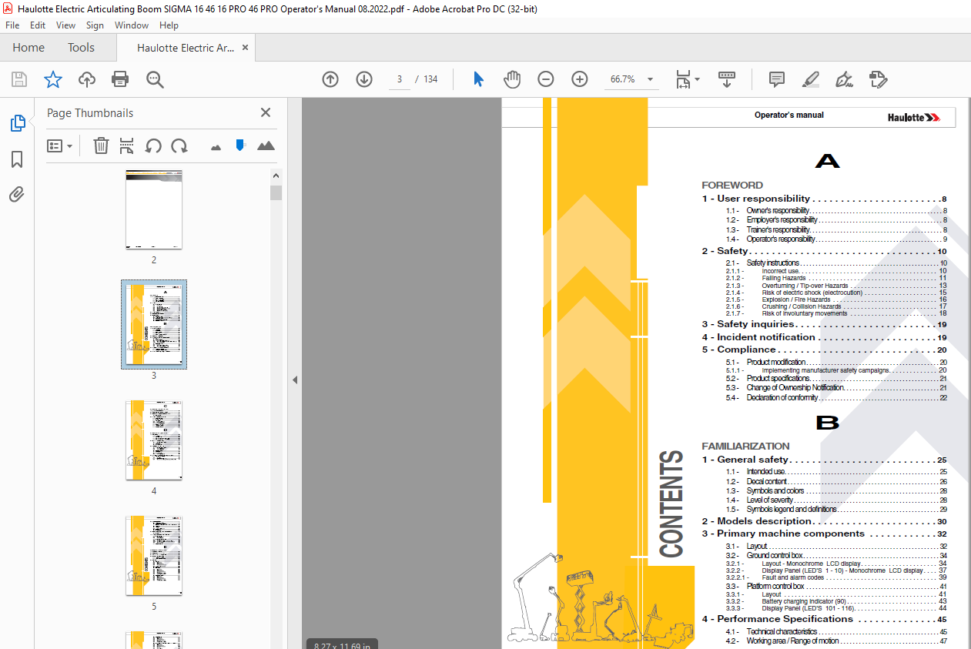971x649 pixels.
Task: Select page 4 thumbnail
Action: (x=154, y=440)
